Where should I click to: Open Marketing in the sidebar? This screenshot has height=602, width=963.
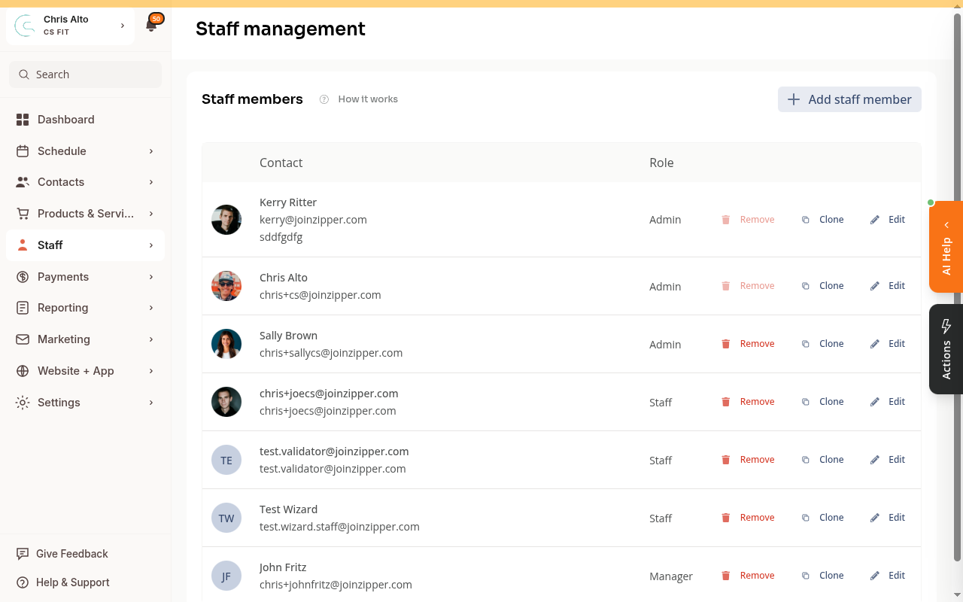[x=85, y=339]
